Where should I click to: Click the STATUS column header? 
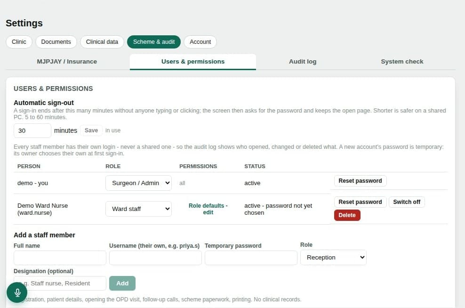tap(255, 166)
